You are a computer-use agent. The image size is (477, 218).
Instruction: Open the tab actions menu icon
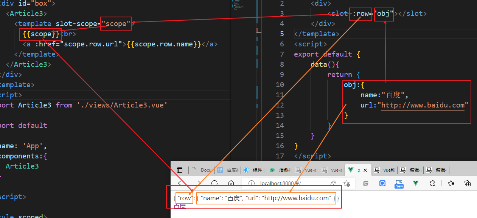(180, 170)
